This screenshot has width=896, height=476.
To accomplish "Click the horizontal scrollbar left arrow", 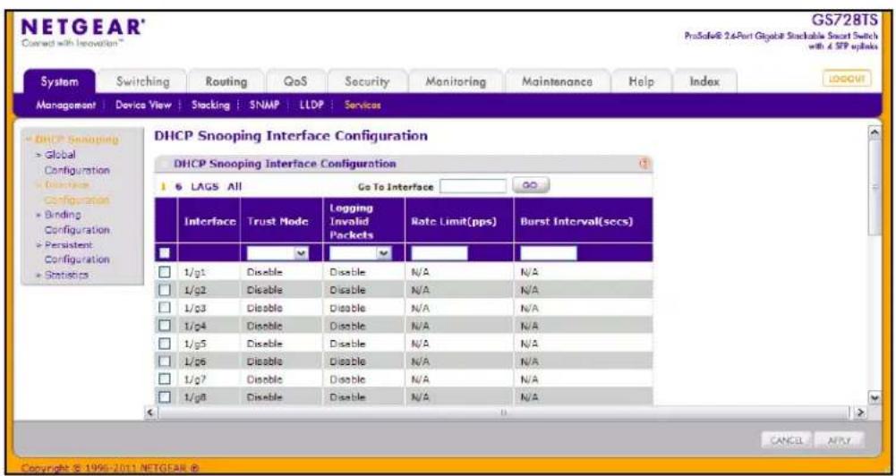I will coord(149,411).
